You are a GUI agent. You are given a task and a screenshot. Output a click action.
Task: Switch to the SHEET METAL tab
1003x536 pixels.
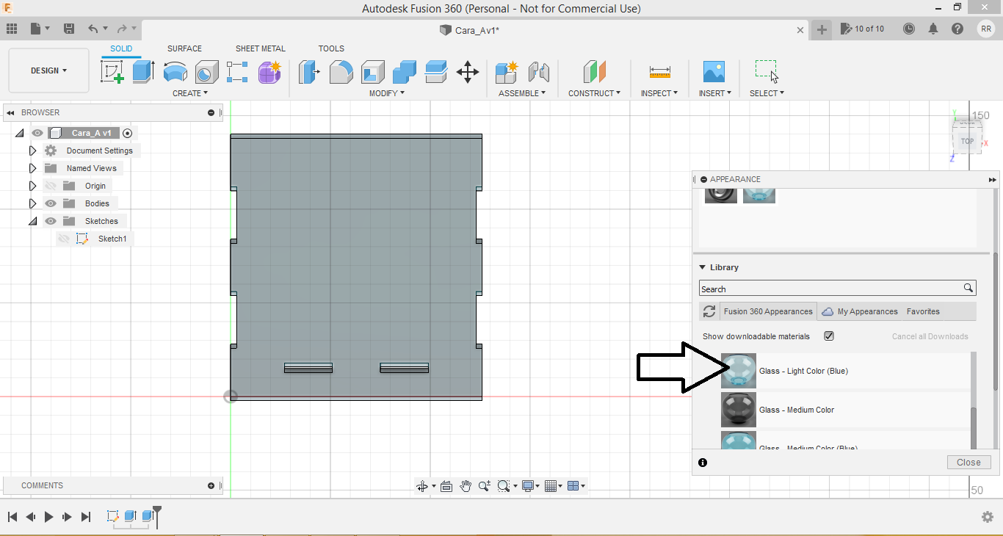pyautogui.click(x=260, y=48)
